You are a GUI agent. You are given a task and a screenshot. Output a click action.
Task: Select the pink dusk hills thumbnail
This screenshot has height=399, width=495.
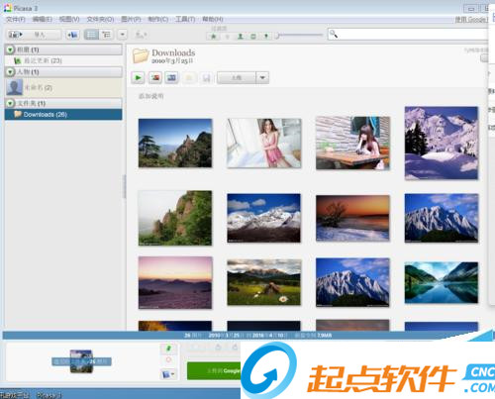(x=175, y=282)
